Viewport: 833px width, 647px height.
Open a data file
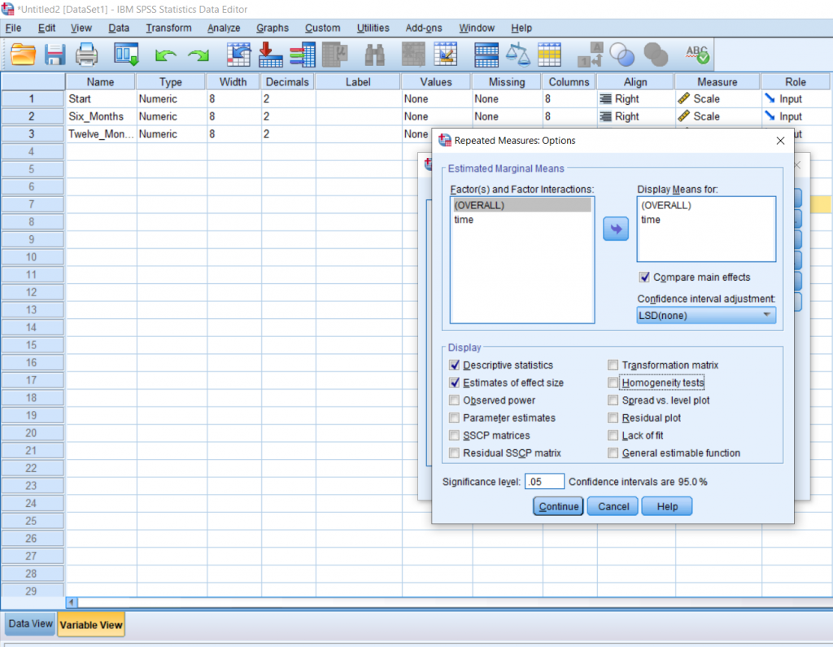22,55
